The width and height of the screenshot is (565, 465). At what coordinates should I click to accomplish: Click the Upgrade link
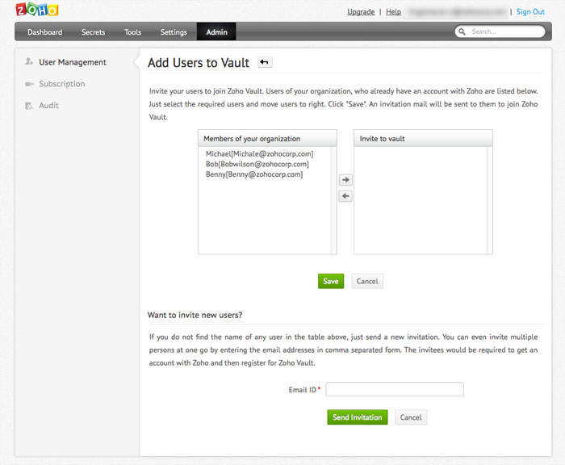(361, 12)
